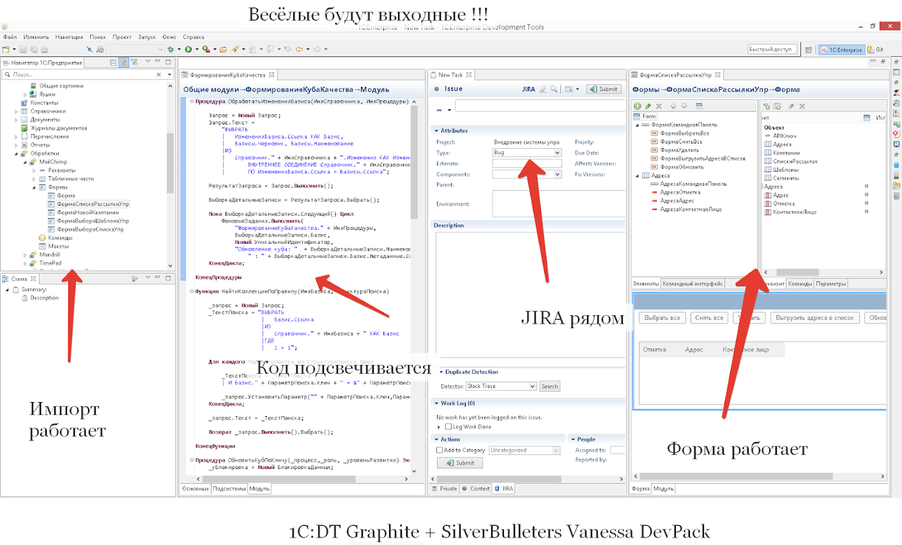Click the Form root icon in elements tree
The width and height of the screenshot is (902, 545).
click(x=638, y=116)
